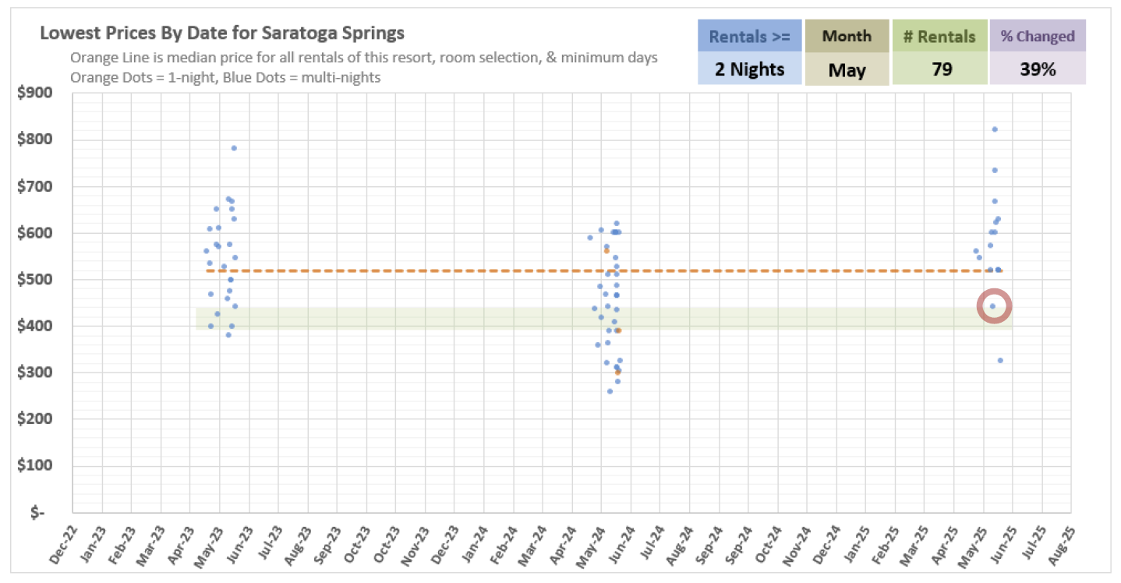
Task: Select the highest 2023 data point near $780
Action: (234, 148)
